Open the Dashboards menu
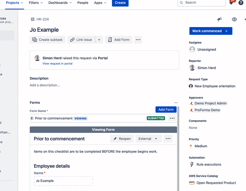The image size is (246, 191). [x=60, y=3]
